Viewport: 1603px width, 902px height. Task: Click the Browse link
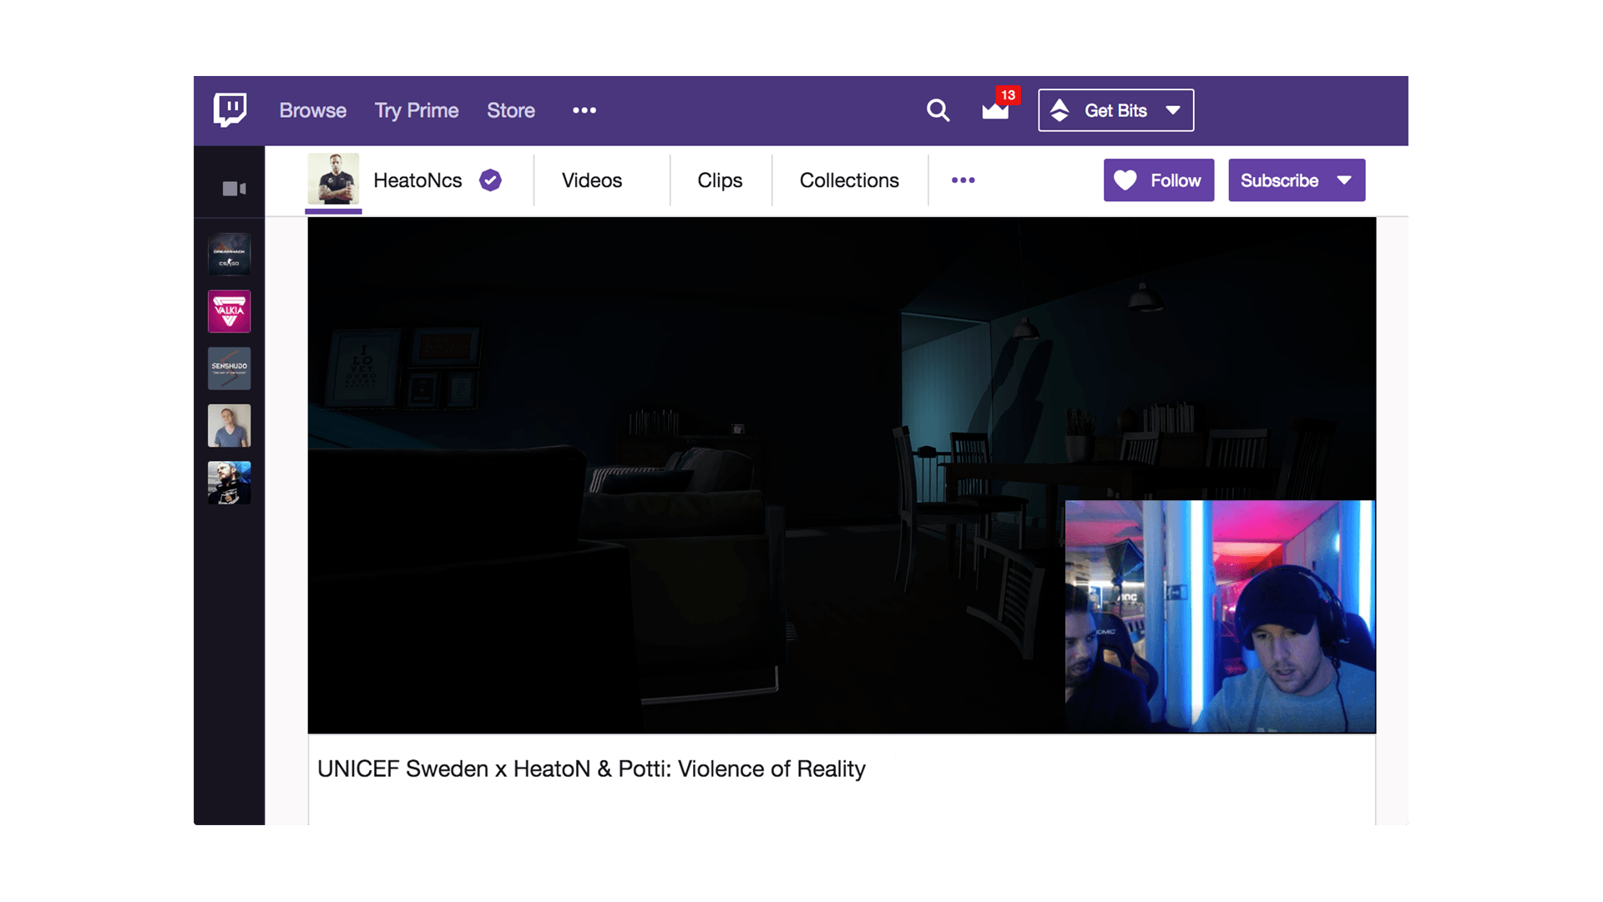(312, 110)
